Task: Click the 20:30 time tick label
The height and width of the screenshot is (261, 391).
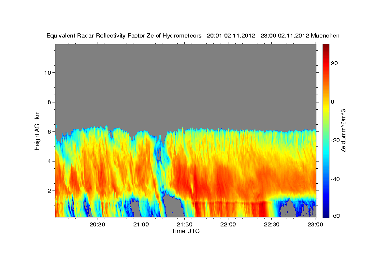Action: [97, 224]
